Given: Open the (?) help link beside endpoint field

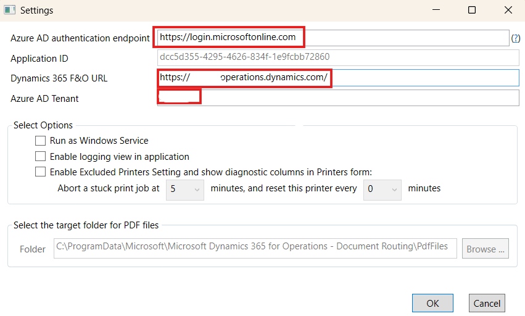Looking at the screenshot, I should (x=516, y=38).
